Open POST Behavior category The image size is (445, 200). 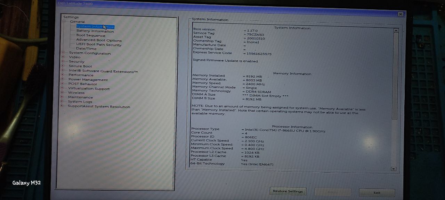pos(83,84)
